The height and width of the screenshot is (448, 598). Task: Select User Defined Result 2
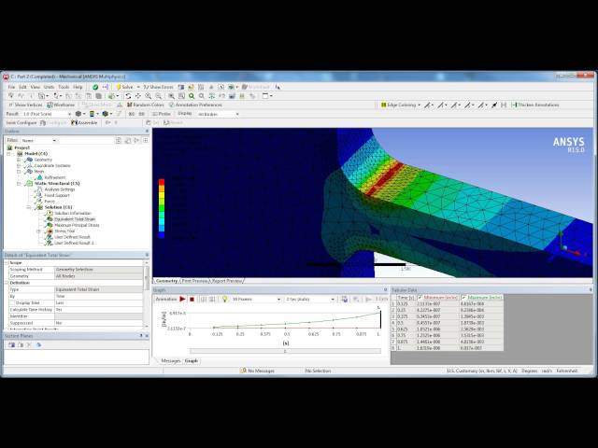pos(74,243)
